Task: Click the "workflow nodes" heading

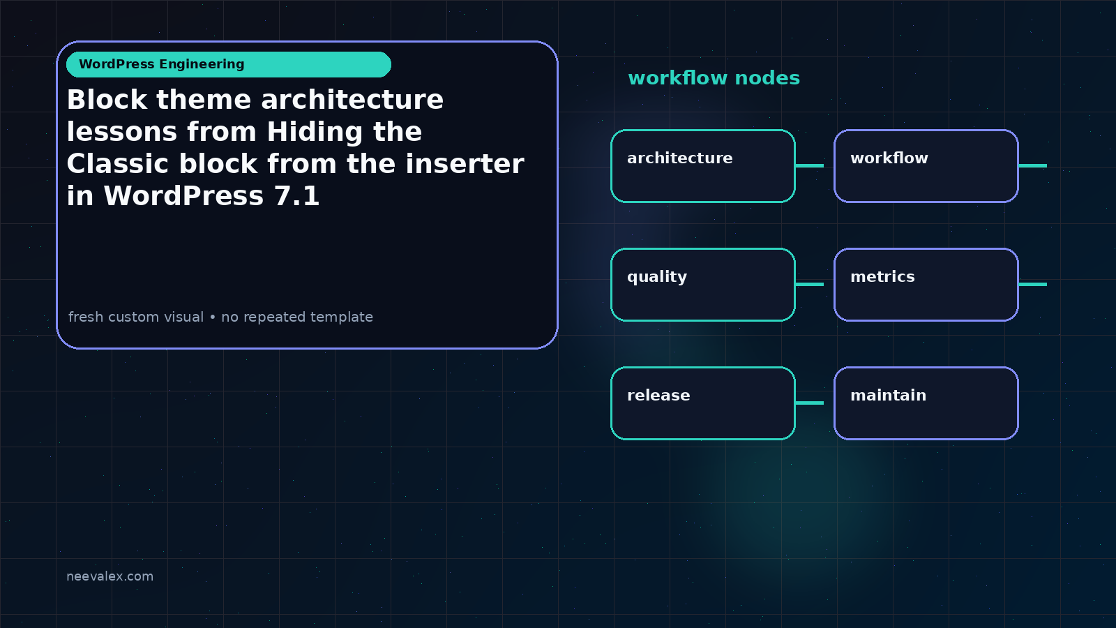Action: tap(714, 78)
